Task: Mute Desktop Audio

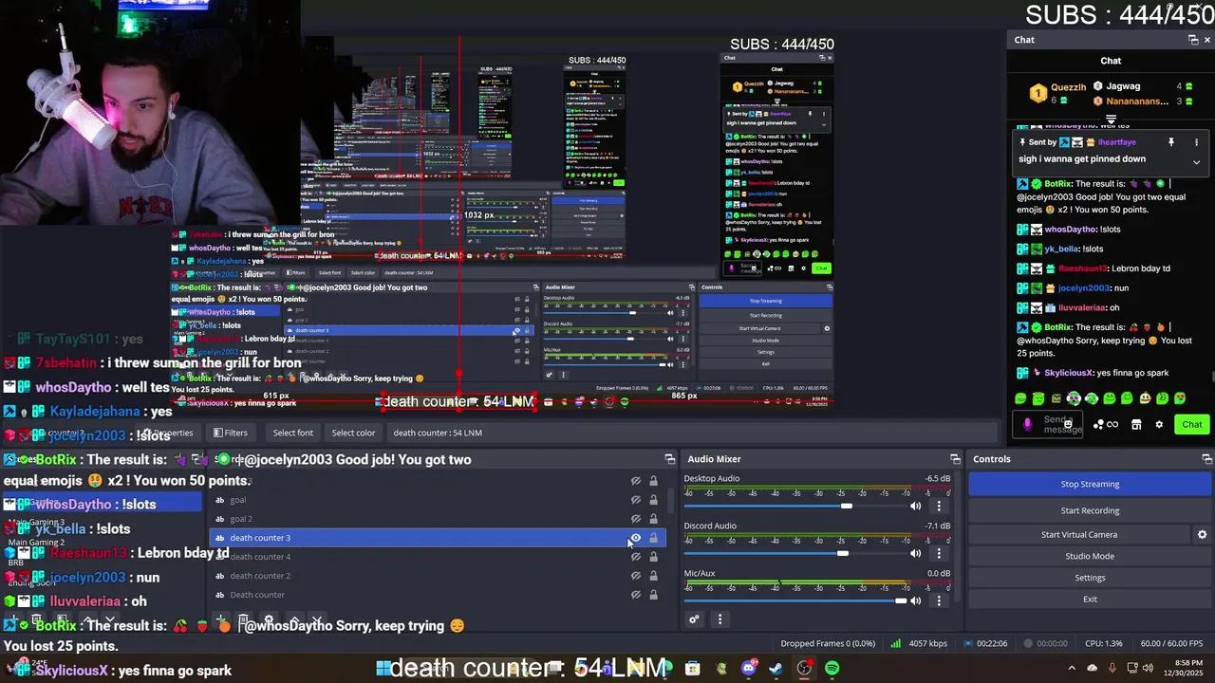Action: (x=916, y=506)
